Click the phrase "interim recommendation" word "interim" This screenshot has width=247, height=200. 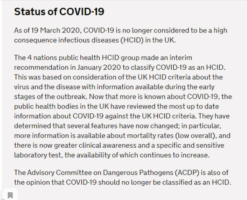coord(181,58)
